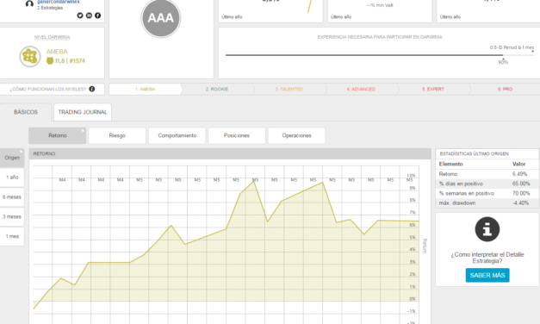This screenshot has height=324, width=540.
Task: Switch to the Trading Journal tab
Action: tap(83, 112)
